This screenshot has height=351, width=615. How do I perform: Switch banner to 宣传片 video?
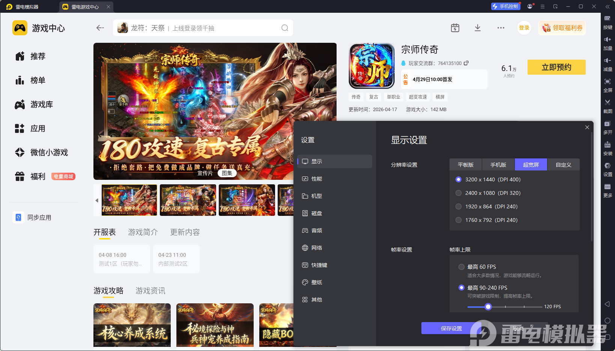click(x=205, y=173)
